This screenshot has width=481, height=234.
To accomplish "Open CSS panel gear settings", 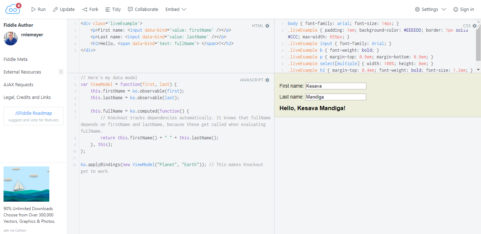I will point(474,26).
